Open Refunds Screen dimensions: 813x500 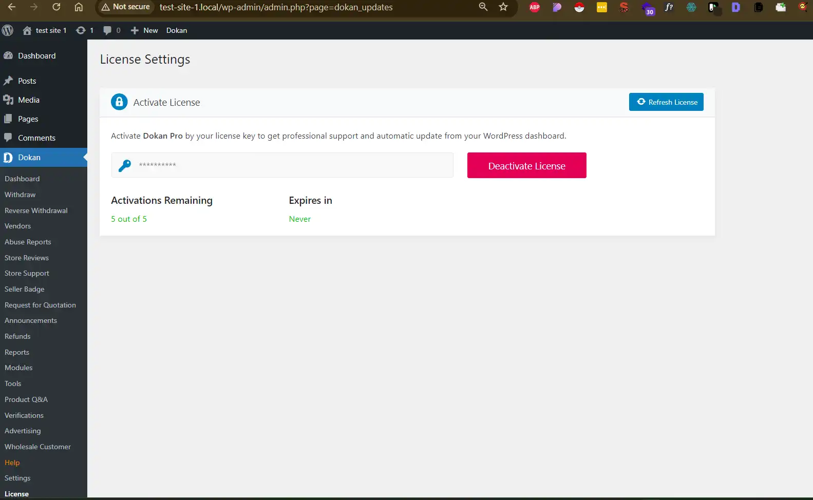pos(17,336)
